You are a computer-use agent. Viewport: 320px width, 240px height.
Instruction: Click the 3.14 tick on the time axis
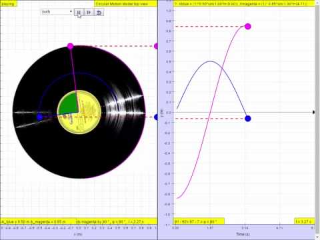pyautogui.click(x=245, y=228)
